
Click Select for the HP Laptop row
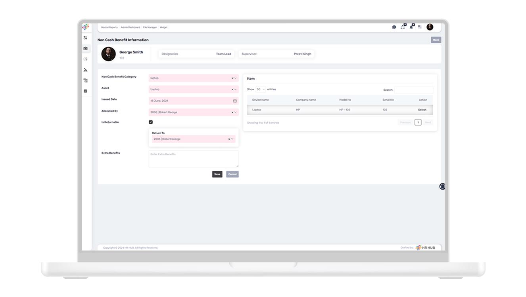click(422, 110)
